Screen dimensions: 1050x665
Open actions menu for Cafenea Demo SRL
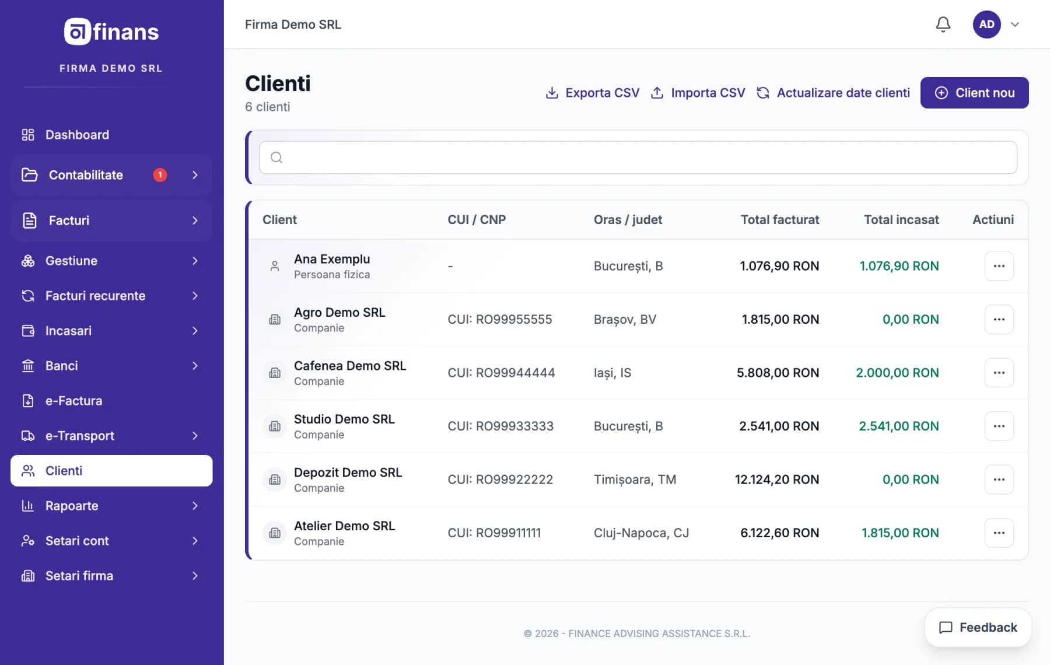pyautogui.click(x=999, y=373)
